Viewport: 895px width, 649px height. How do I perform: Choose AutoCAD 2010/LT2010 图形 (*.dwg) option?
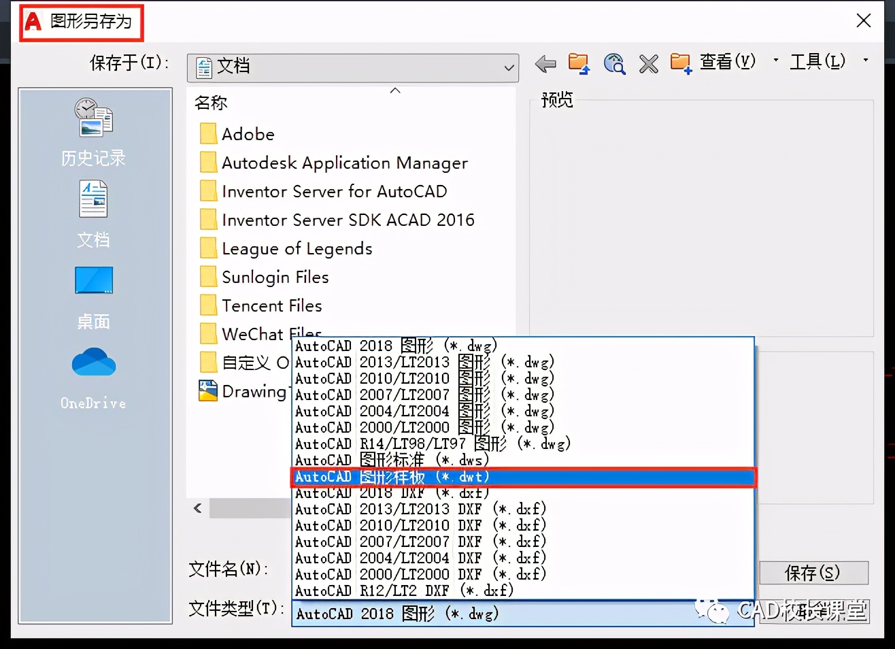[522, 378]
